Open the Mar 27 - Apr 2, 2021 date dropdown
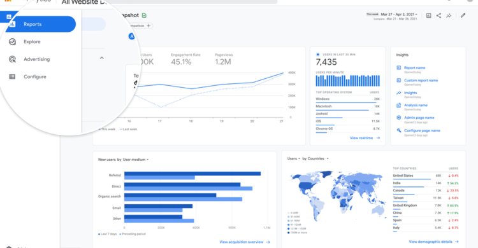The image size is (478, 248). 399,14
